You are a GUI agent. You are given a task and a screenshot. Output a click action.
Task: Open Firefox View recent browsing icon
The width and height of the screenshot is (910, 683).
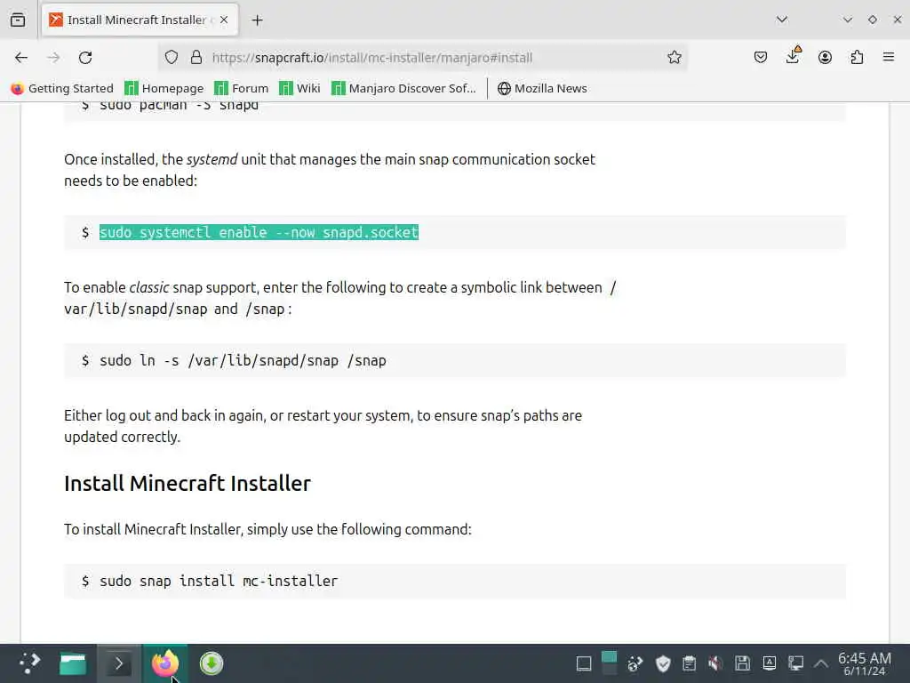(x=18, y=20)
